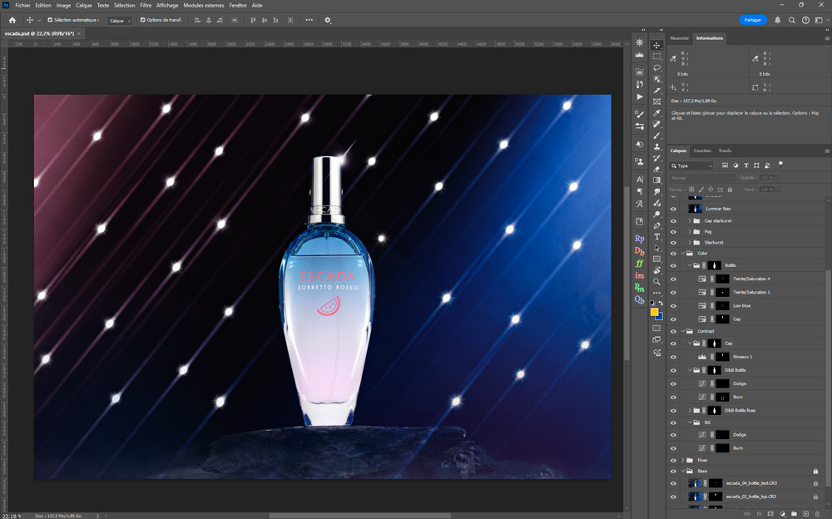Select the Teinte/Saturation 1 layer name

click(x=751, y=293)
